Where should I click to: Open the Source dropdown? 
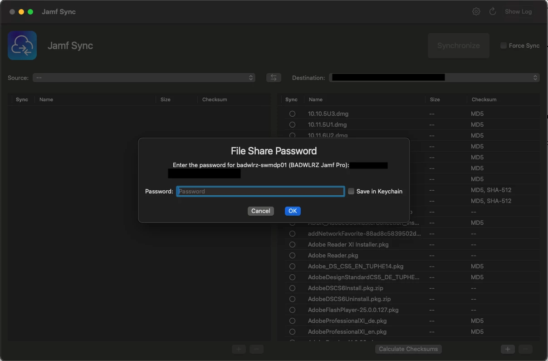pyautogui.click(x=144, y=78)
